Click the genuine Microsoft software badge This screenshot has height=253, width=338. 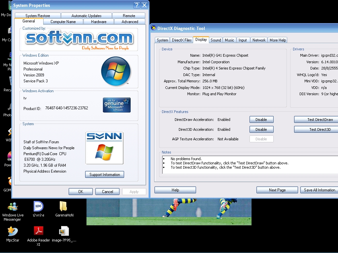117,105
